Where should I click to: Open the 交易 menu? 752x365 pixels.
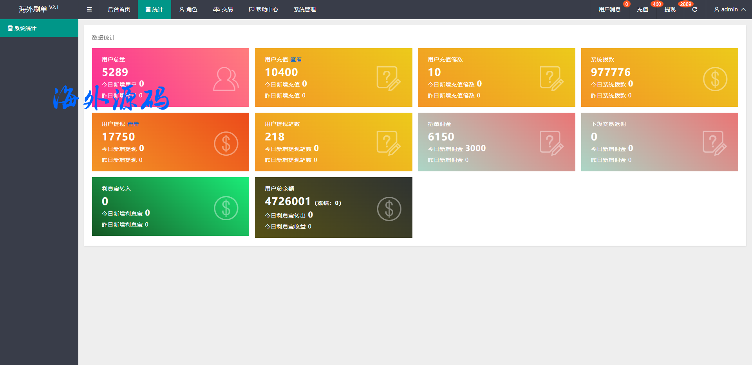(x=223, y=9)
